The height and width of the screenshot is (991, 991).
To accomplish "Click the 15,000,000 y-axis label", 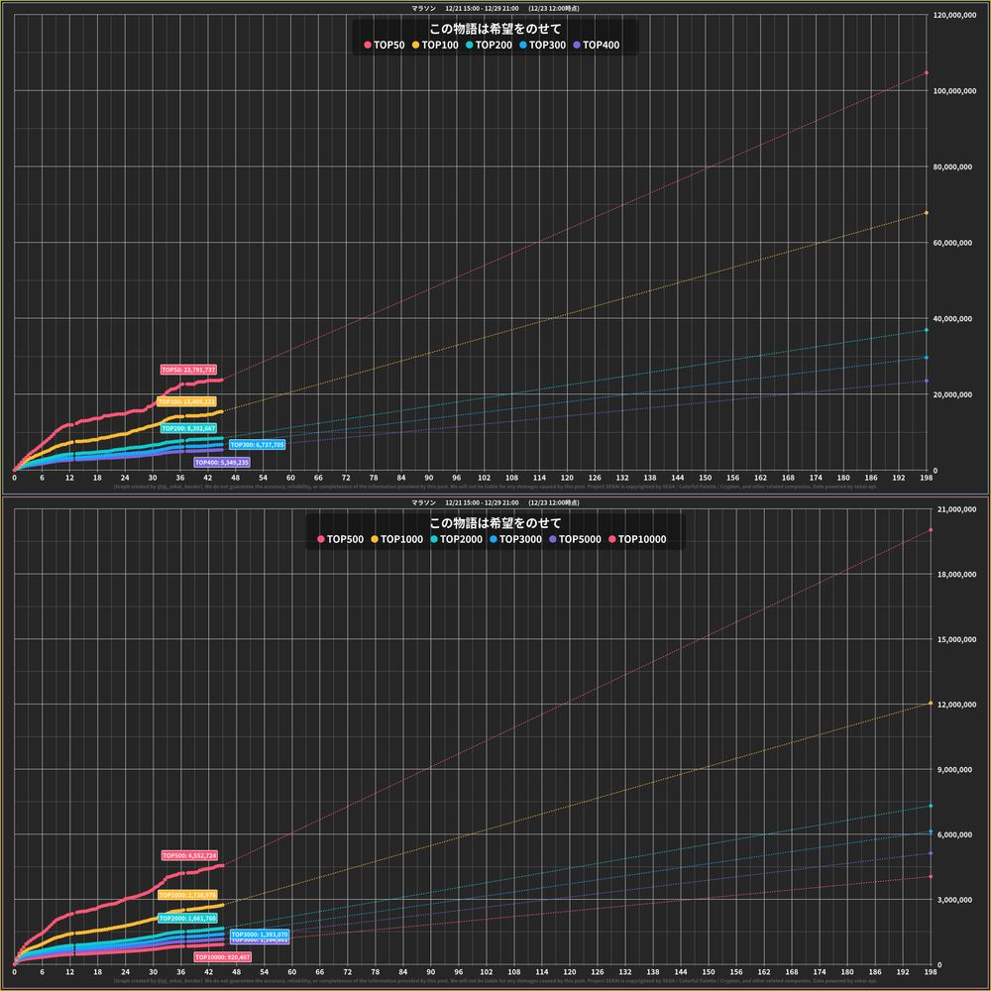I will (956, 639).
